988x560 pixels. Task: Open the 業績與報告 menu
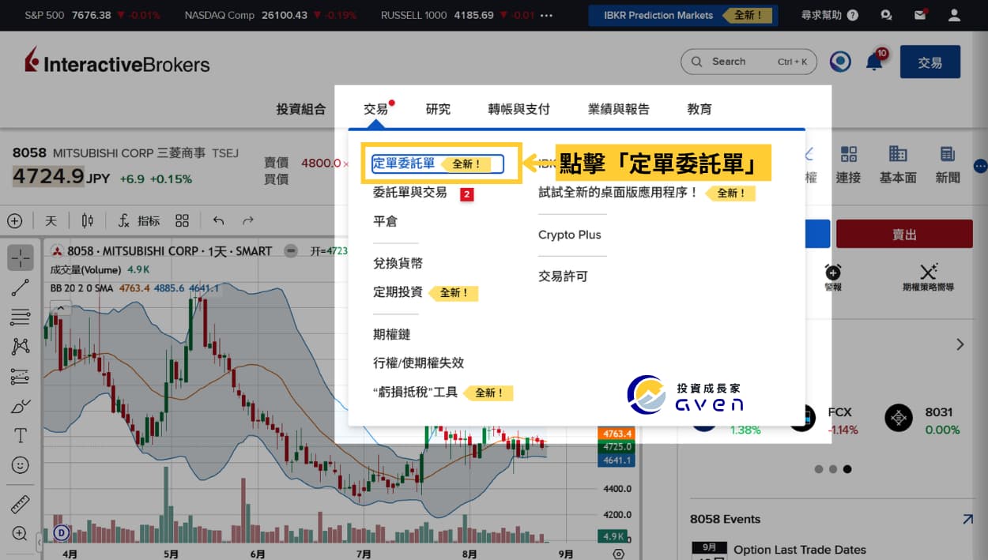[x=618, y=109]
